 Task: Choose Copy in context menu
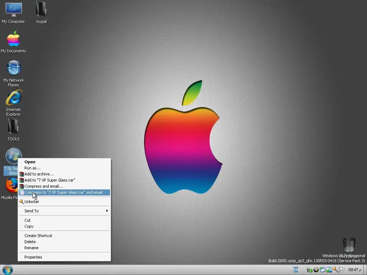tap(64, 226)
